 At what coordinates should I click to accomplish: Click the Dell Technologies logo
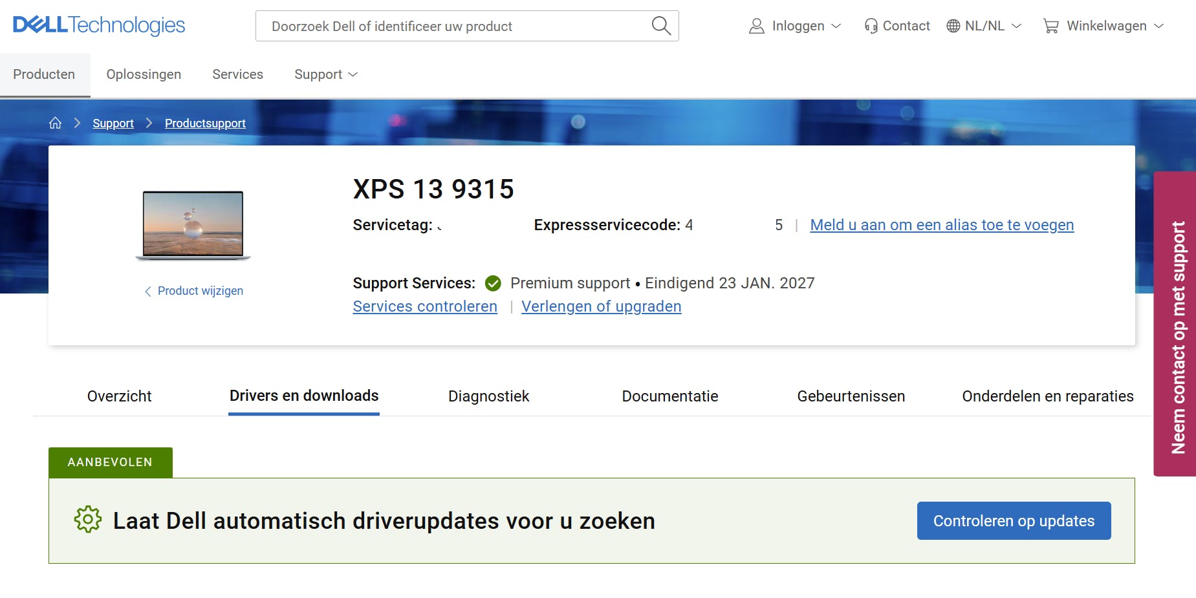point(99,25)
